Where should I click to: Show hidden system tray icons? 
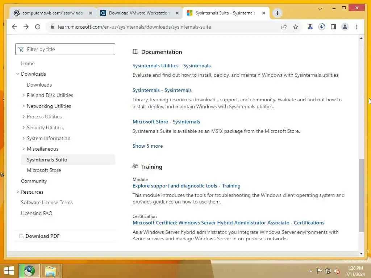[310, 271]
